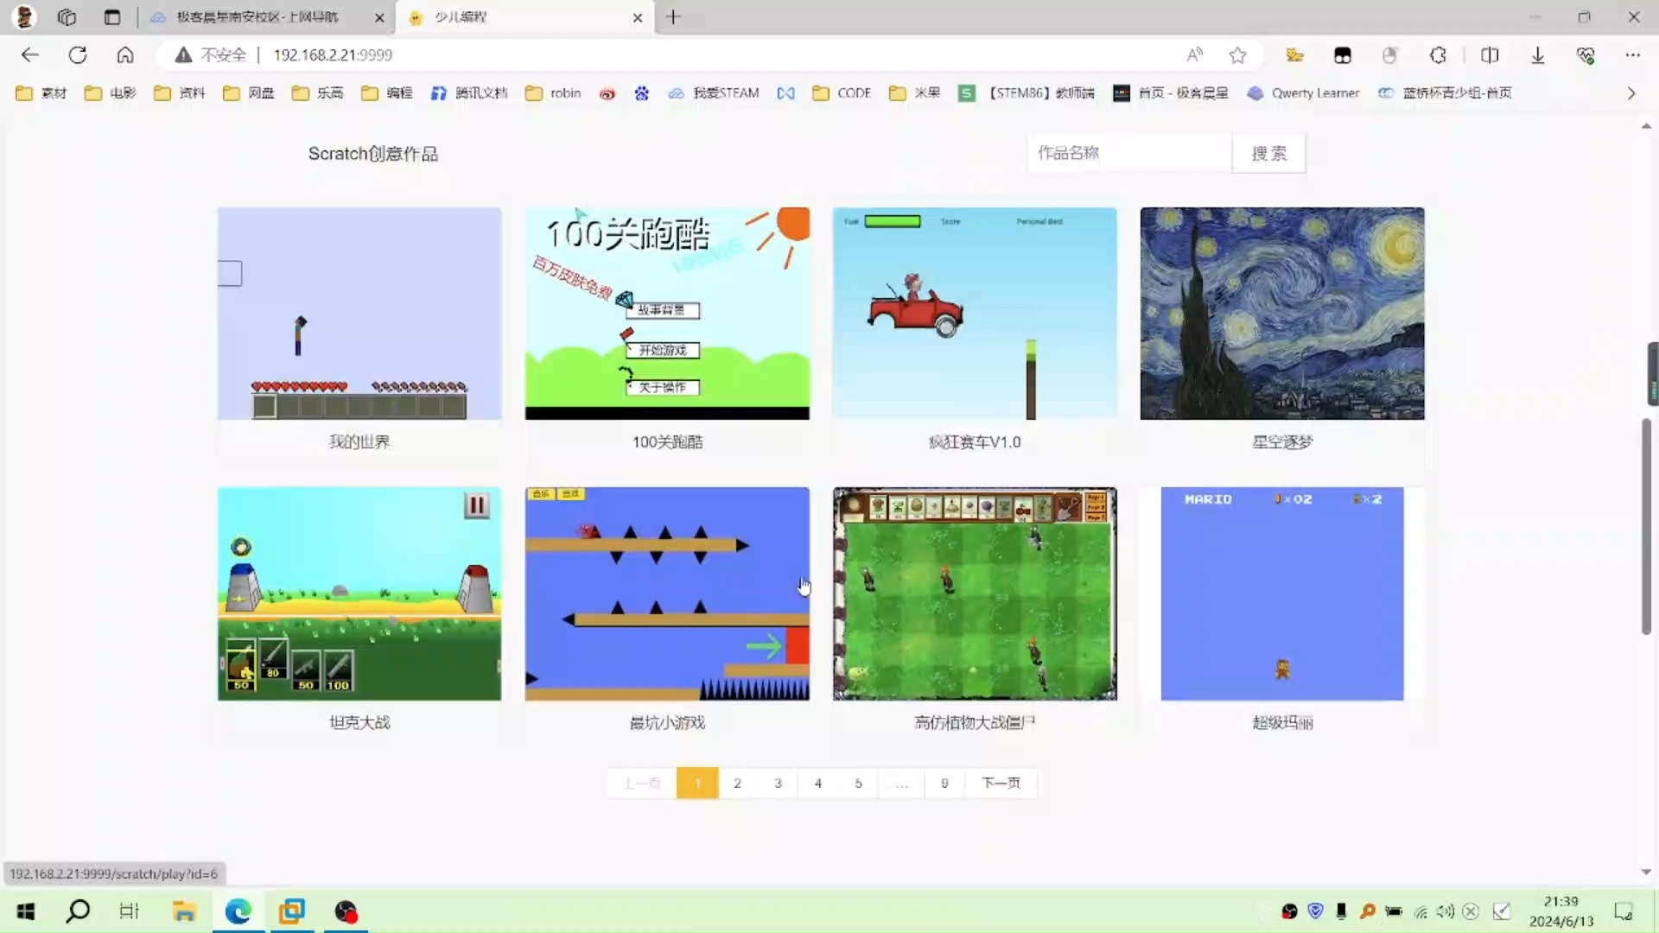Image resolution: width=1659 pixels, height=933 pixels.
Task: Open a new browser tab
Action: click(674, 17)
